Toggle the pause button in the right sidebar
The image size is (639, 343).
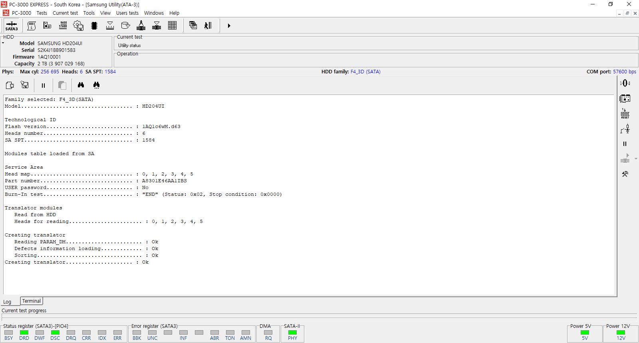(625, 144)
